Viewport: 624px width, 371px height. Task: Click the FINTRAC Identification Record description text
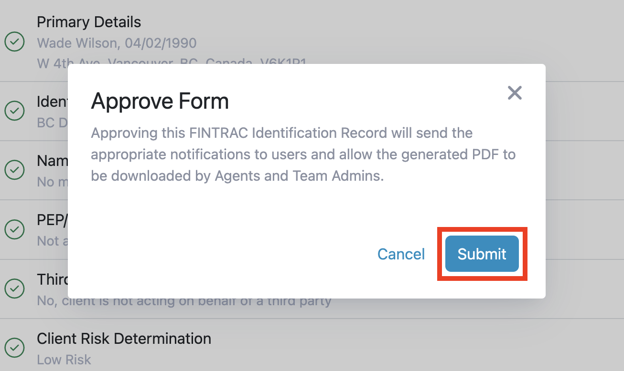pos(303,154)
